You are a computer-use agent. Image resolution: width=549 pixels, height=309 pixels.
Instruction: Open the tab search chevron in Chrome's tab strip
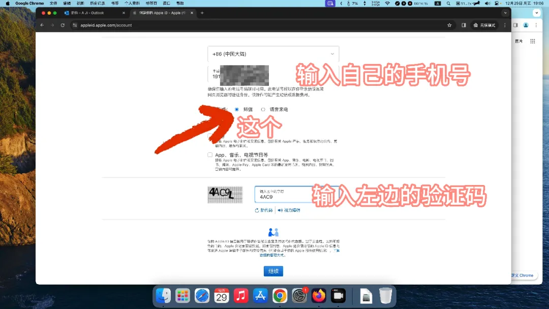tap(505, 13)
